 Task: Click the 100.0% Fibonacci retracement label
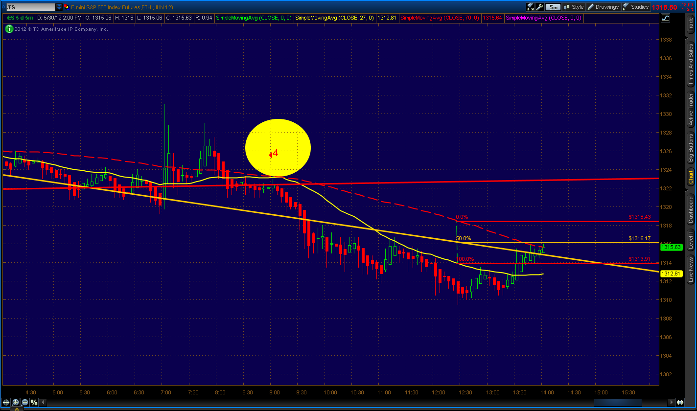click(465, 259)
